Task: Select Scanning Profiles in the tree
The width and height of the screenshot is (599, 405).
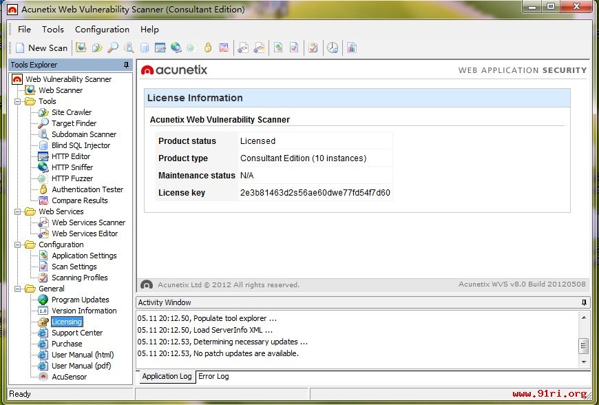Action: click(x=80, y=278)
